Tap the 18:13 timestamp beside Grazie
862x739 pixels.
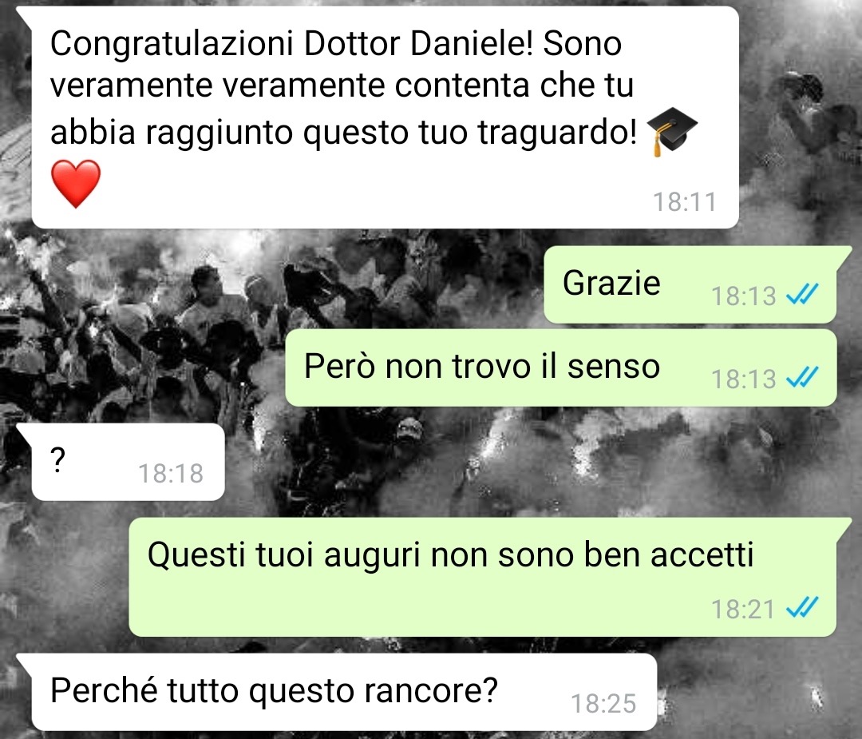coord(743,296)
